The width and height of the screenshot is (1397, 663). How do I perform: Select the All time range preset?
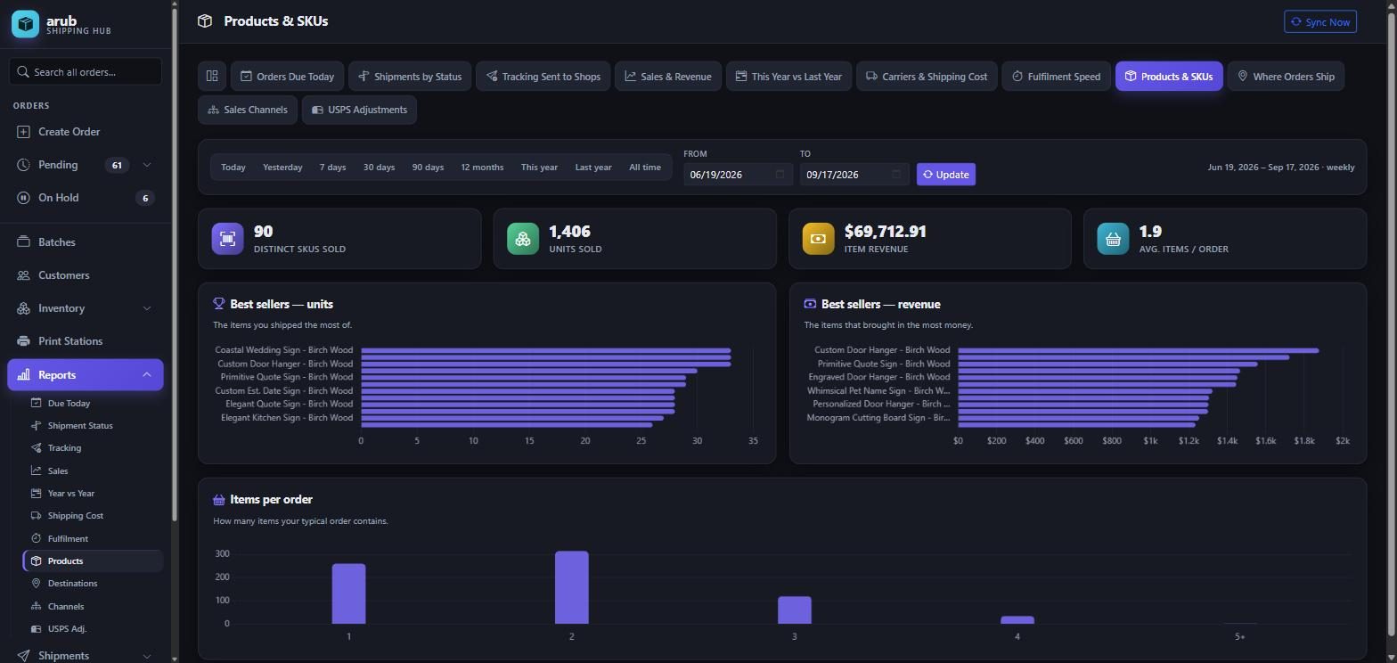click(x=645, y=168)
